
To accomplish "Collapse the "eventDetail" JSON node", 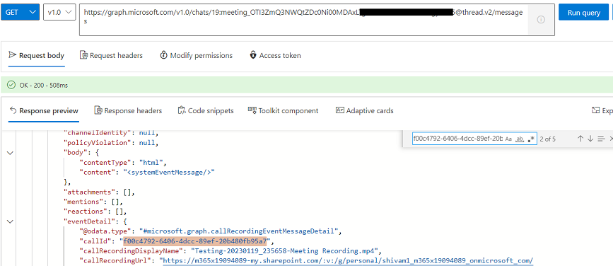I will coord(10,221).
